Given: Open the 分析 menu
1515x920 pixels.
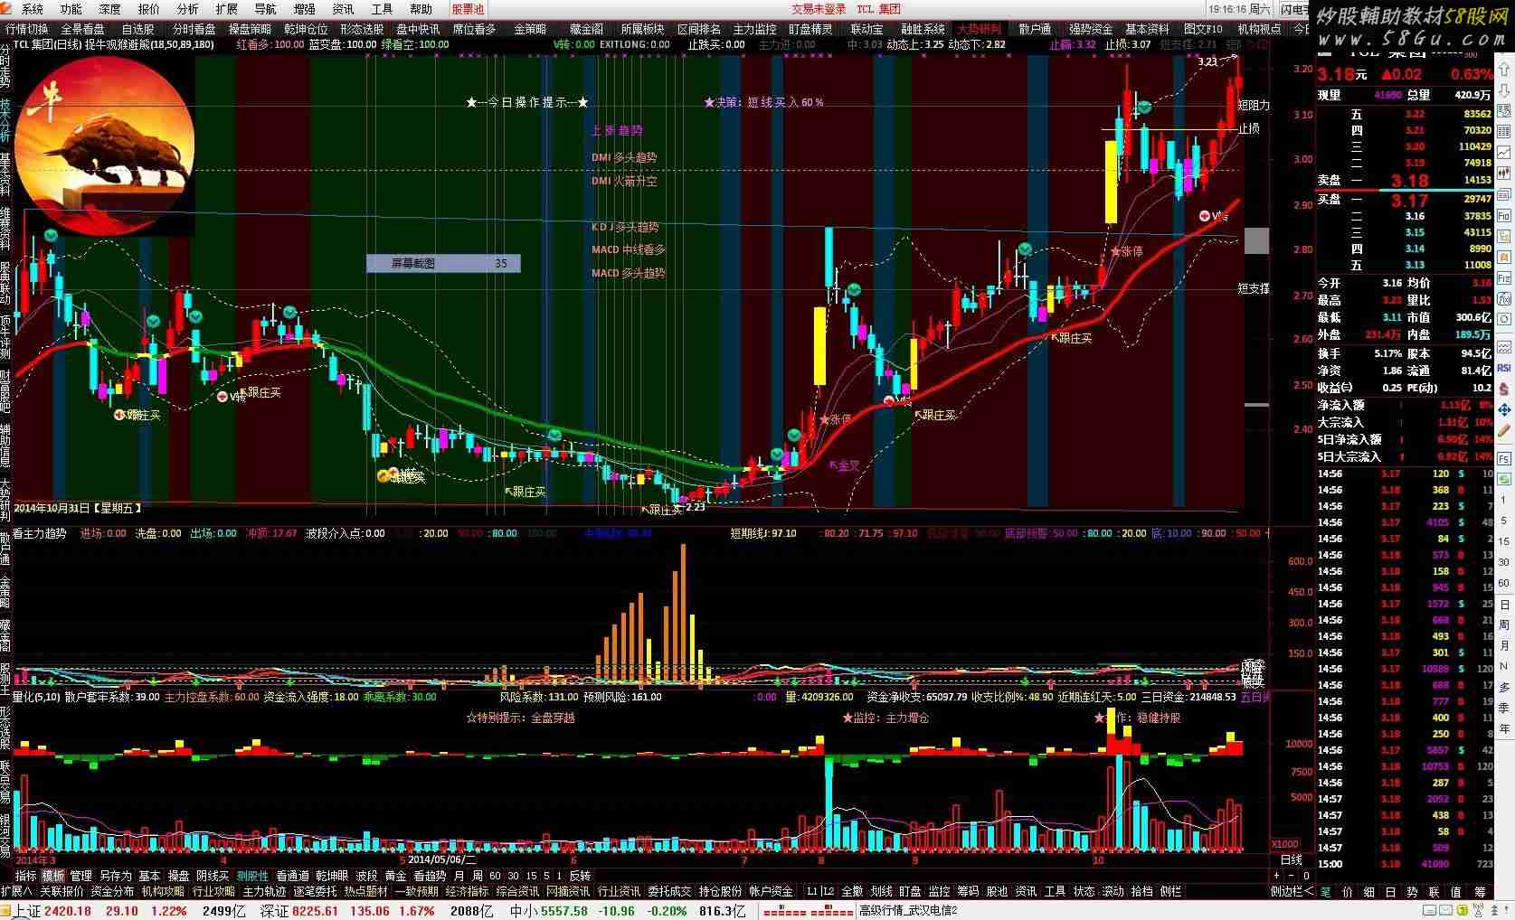Looking at the screenshot, I should 187,9.
